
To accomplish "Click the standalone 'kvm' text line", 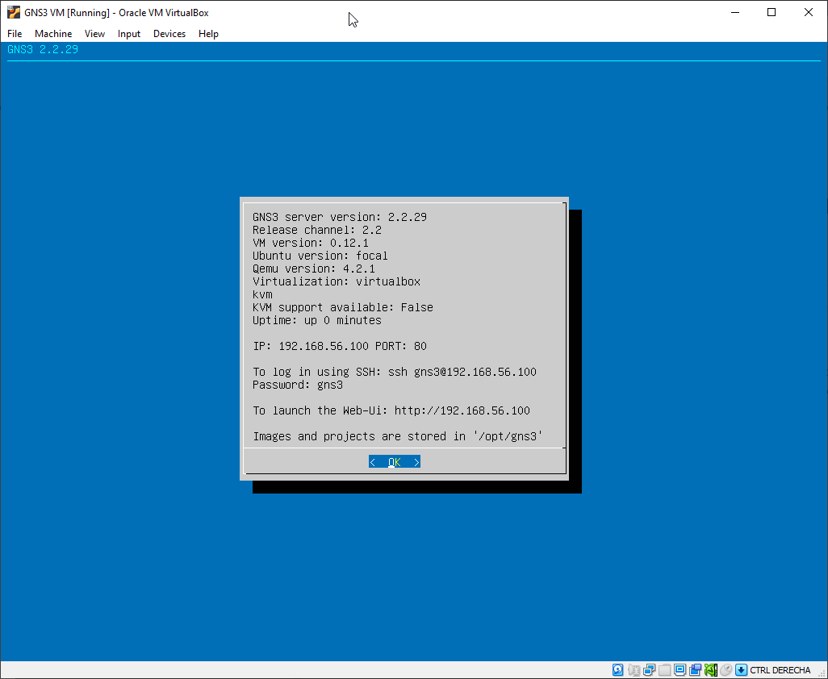I will 262,294.
